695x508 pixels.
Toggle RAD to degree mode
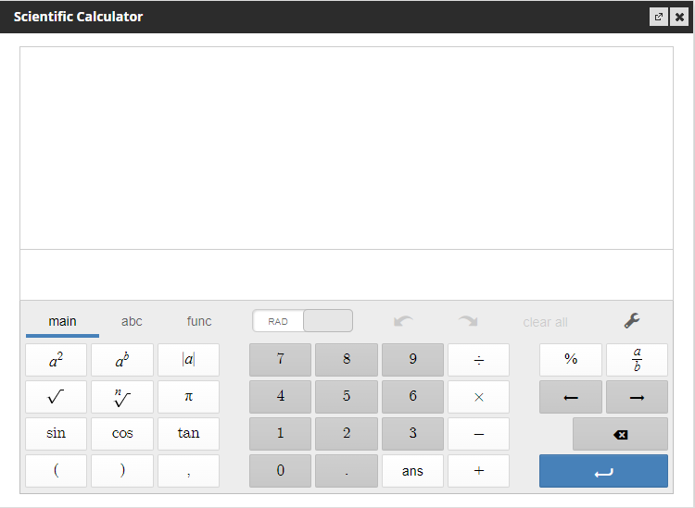point(303,321)
